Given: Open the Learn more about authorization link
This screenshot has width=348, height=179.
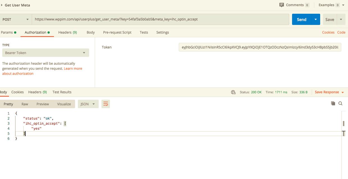Looking at the screenshot, I should [42, 71].
